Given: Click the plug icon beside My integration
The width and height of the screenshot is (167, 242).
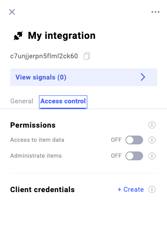Looking at the screenshot, I should click(18, 36).
